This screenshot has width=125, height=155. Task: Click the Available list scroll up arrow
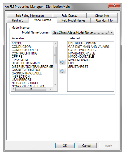tap(55, 44)
